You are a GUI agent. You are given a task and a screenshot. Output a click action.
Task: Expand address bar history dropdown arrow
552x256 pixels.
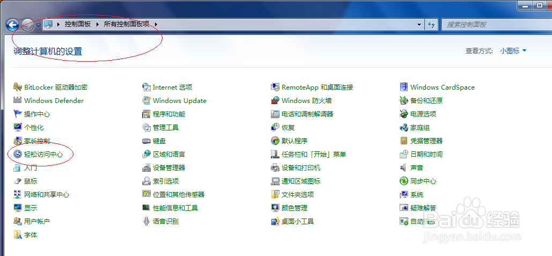tap(419, 24)
